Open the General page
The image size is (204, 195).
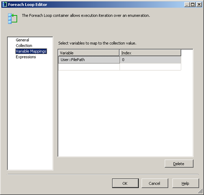[22, 40]
